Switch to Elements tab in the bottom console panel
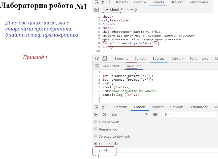The height and width of the screenshot is (159, 218). coord(121,107)
